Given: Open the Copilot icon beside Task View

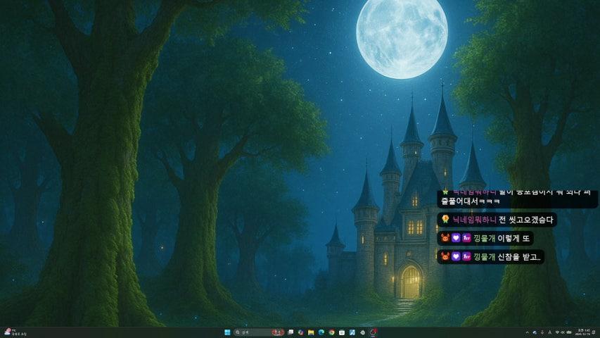Looking at the screenshot, I should pyautogui.click(x=300, y=332).
